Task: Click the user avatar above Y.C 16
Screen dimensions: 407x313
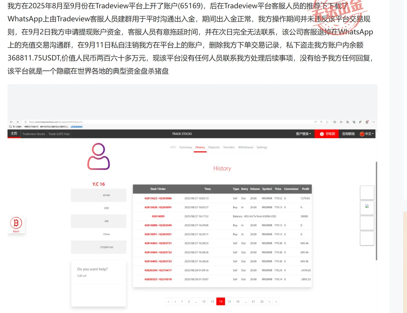Action: (99, 156)
